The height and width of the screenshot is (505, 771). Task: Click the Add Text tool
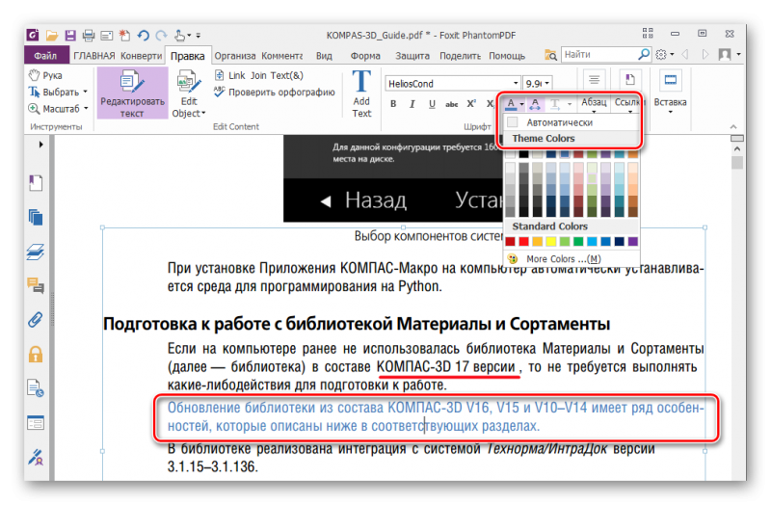click(x=361, y=93)
